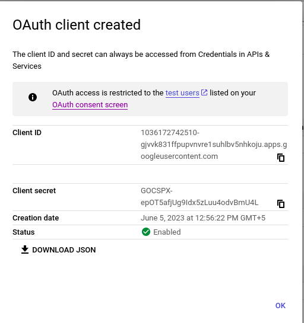Image resolution: width=304 pixels, height=323 pixels.
Task: Click the Client secret label
Action: click(x=34, y=191)
